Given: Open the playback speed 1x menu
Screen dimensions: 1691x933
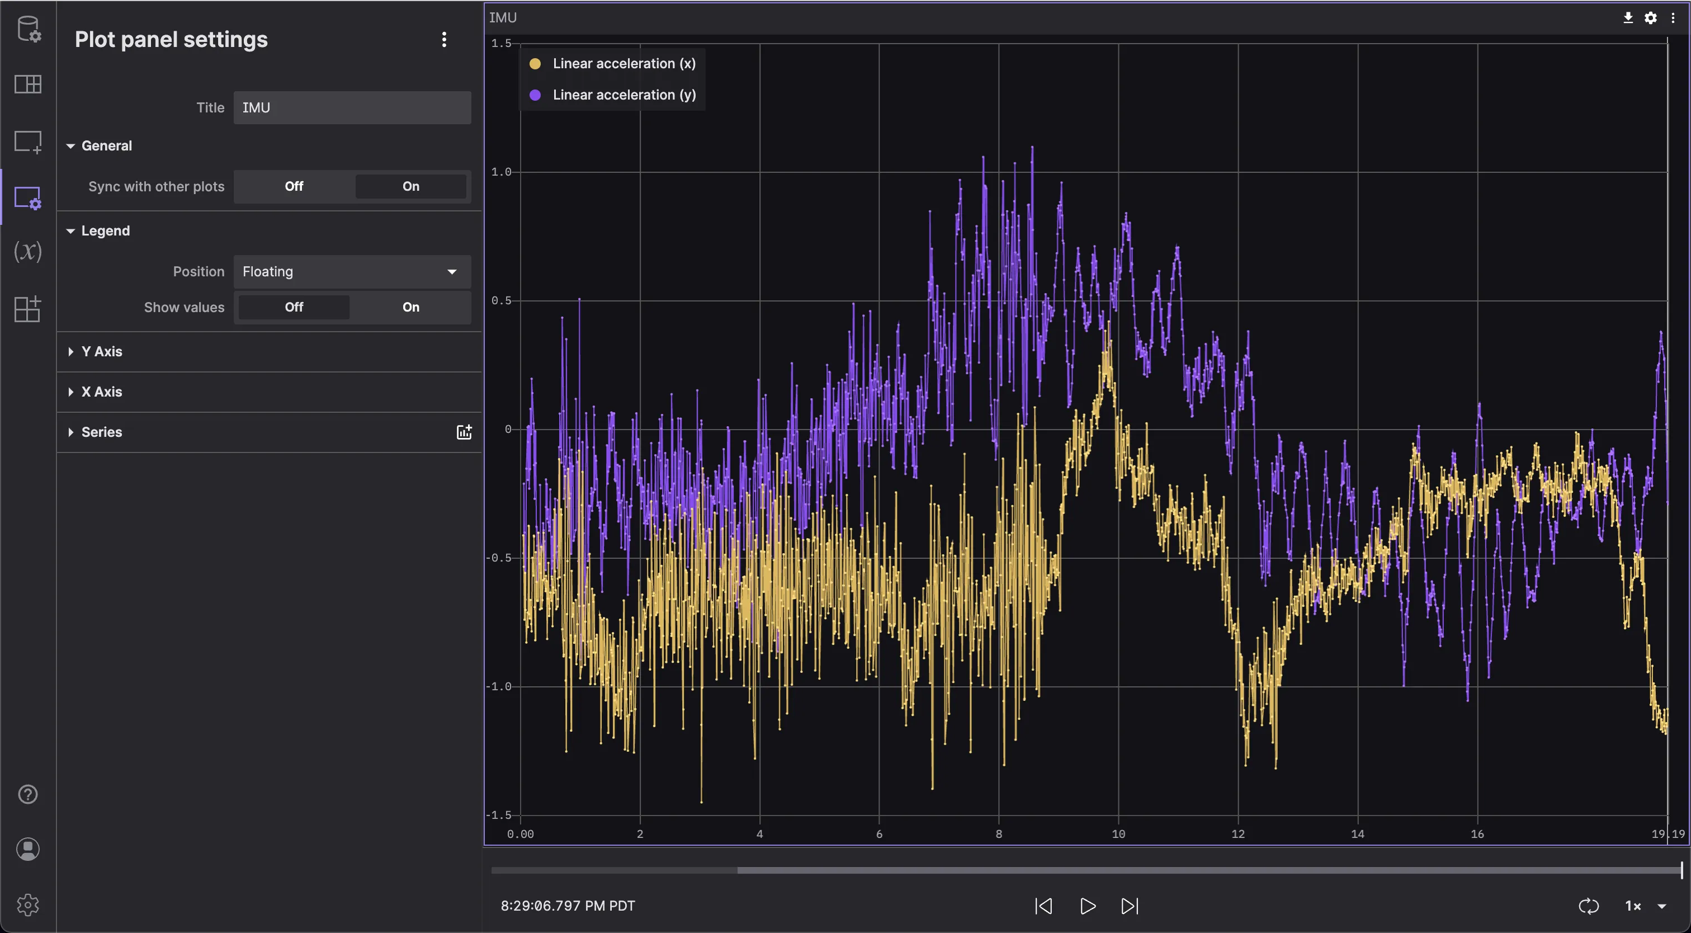Looking at the screenshot, I should point(1636,906).
